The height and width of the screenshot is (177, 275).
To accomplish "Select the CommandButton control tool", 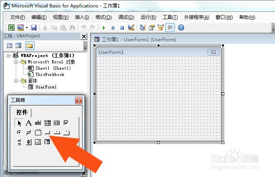I will tap(48, 133).
